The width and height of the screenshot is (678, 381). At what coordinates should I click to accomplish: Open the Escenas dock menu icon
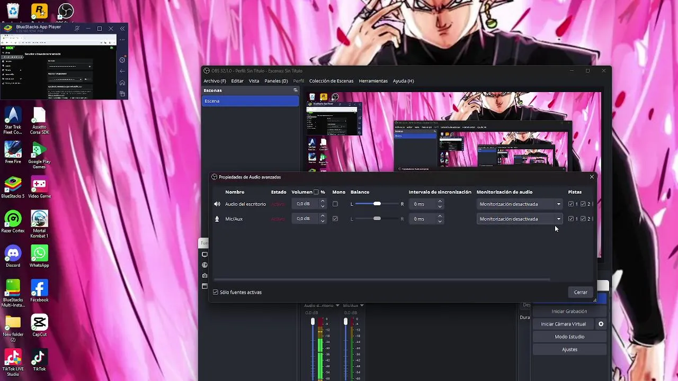[x=296, y=90]
